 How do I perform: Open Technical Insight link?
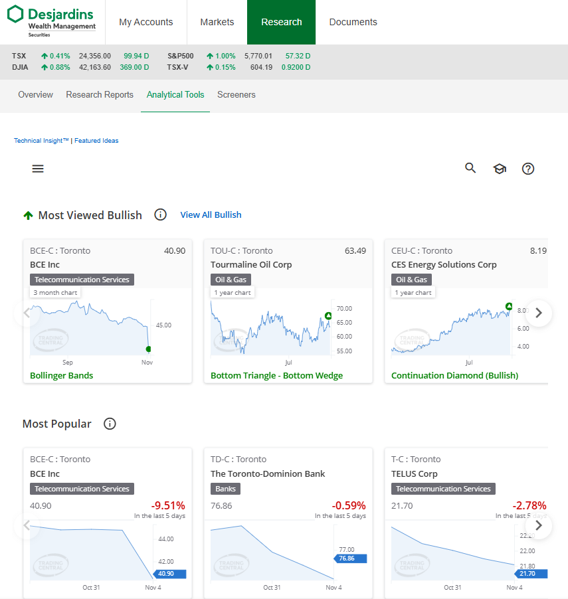pyautogui.click(x=41, y=141)
